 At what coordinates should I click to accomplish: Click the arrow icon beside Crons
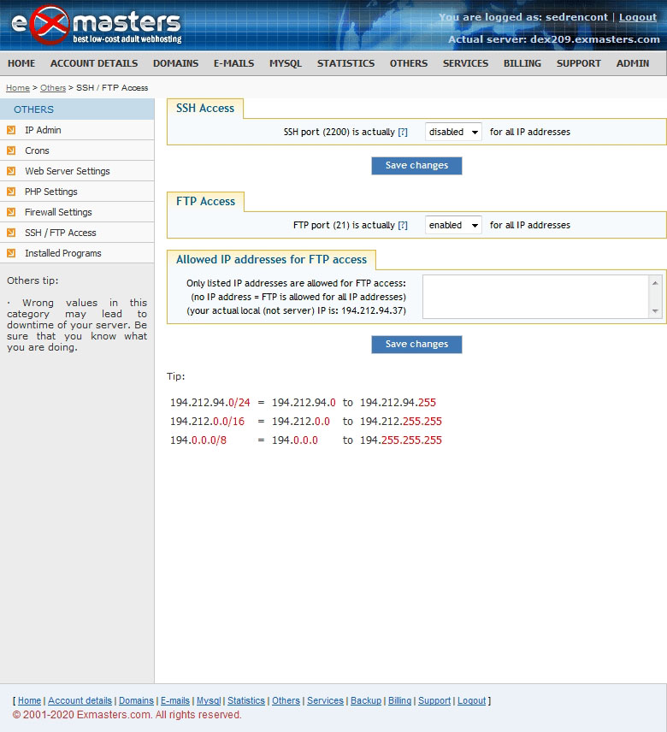click(11, 151)
